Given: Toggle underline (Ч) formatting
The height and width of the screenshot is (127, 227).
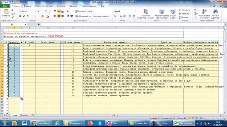Looking at the screenshot, I should [28, 16].
